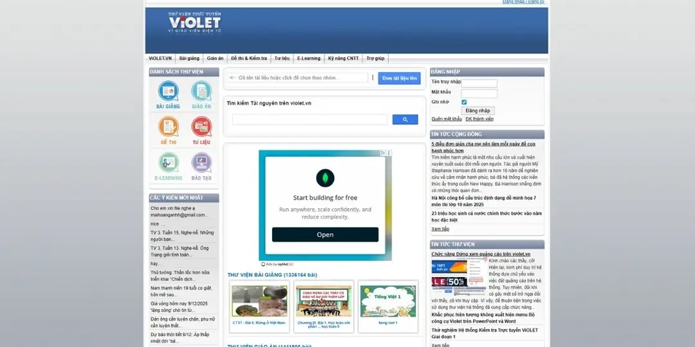Open the Đào tạo library icon
The image size is (695, 347).
point(201,166)
